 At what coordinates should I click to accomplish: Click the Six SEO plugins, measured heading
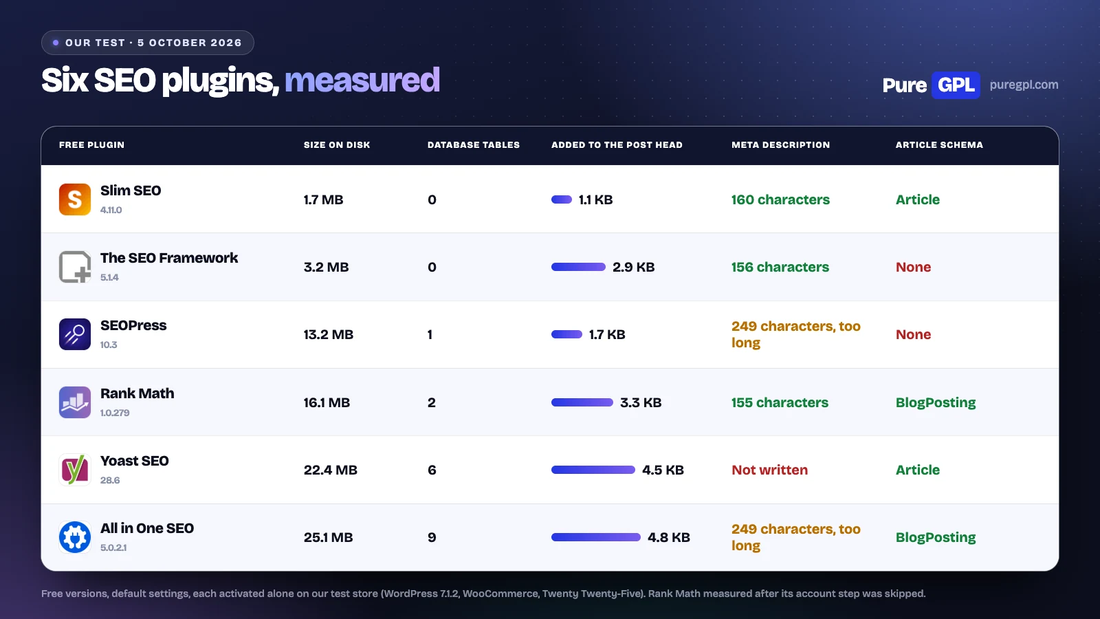coord(241,80)
